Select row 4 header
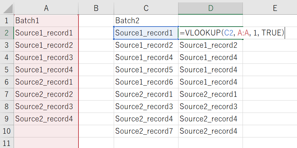 tap(7, 57)
